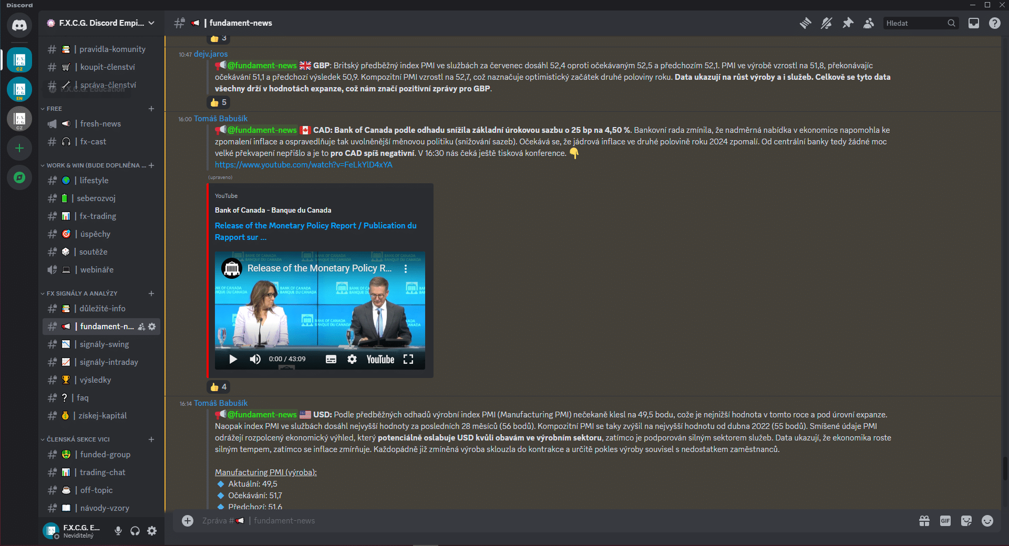The height and width of the screenshot is (546, 1009).
Task: Open funded-group channel
Action: [101, 455]
